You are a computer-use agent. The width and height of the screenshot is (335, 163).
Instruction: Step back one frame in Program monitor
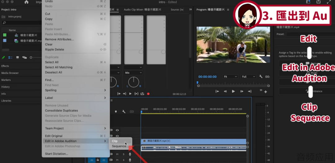[x=225, y=92]
